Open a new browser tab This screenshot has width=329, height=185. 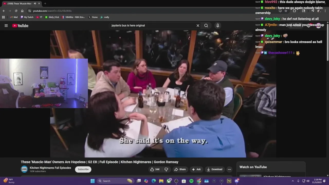pos(45,4)
